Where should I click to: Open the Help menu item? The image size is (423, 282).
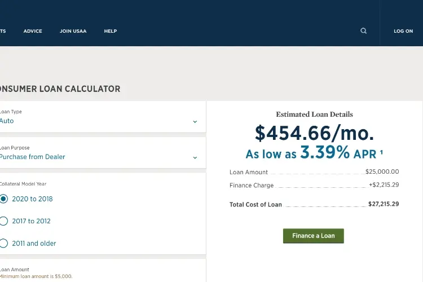pyautogui.click(x=111, y=31)
